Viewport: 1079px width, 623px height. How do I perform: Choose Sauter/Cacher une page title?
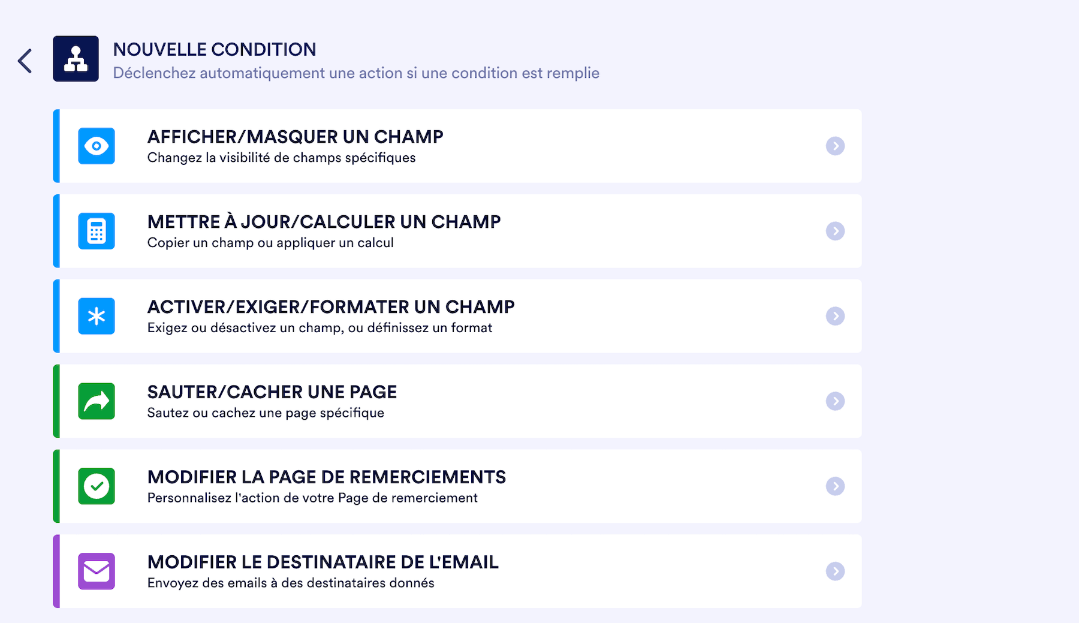click(272, 392)
